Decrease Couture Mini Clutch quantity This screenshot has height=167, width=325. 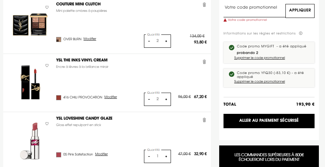(x=149, y=41)
